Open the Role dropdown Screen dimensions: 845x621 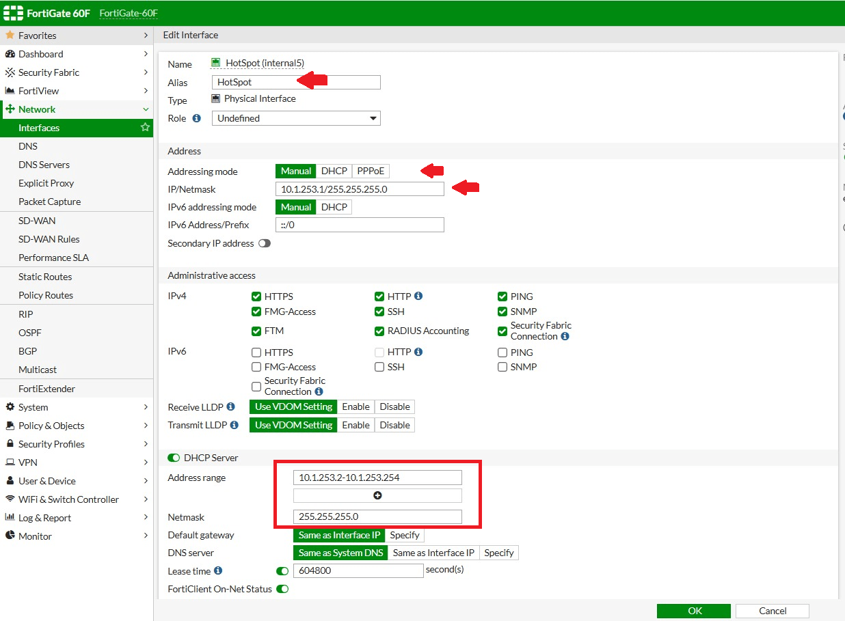(295, 118)
